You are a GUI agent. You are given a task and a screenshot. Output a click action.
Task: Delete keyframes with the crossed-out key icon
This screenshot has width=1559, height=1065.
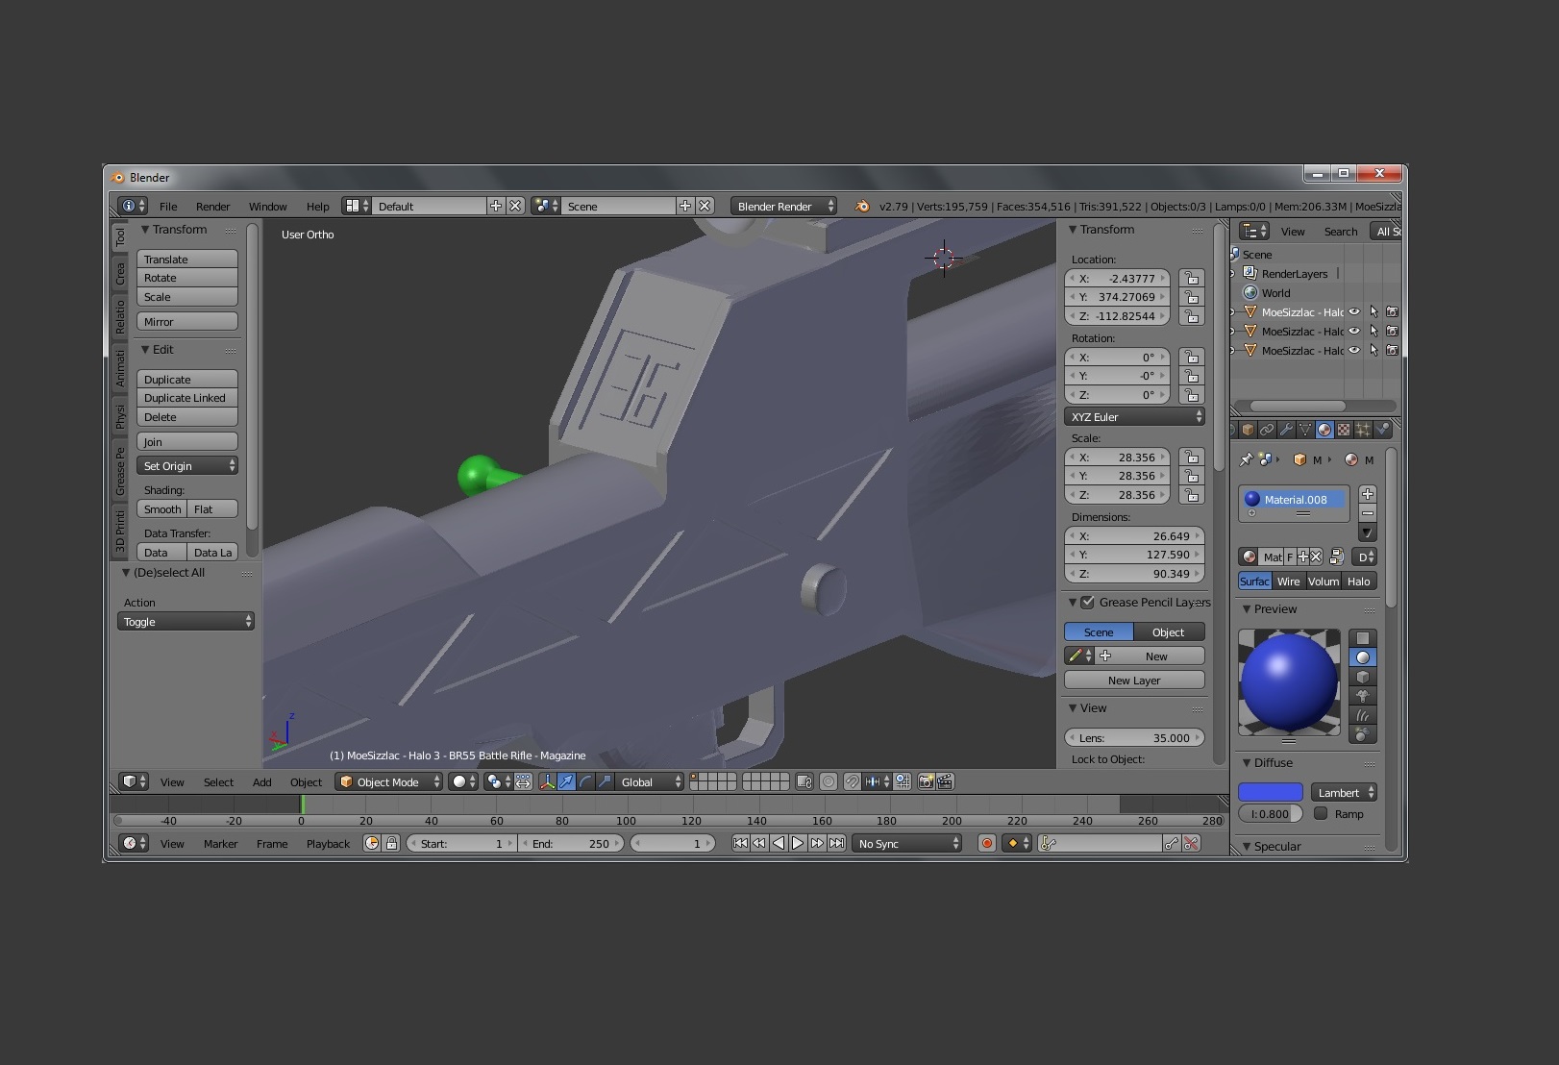tap(1191, 843)
